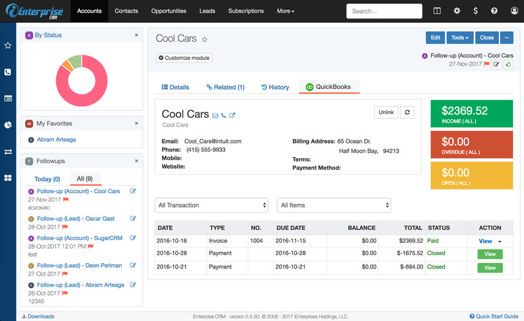The width and height of the screenshot is (524, 321).
Task: Close the By Status widget
Action: pos(136,35)
